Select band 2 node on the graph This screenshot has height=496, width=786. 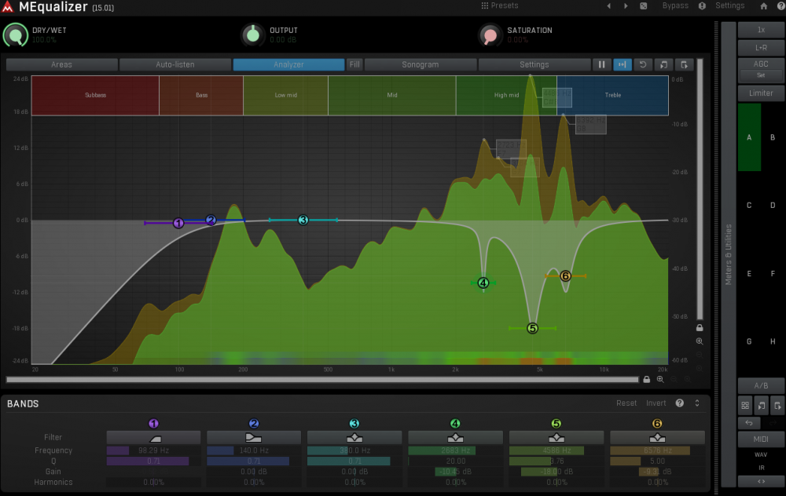point(211,220)
